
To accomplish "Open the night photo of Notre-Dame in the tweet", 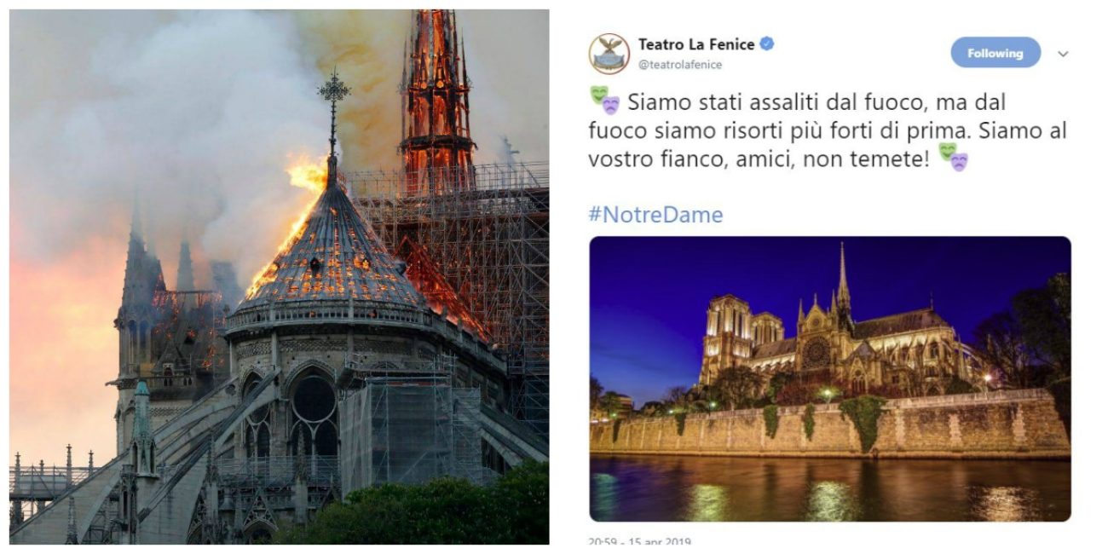I will [829, 378].
